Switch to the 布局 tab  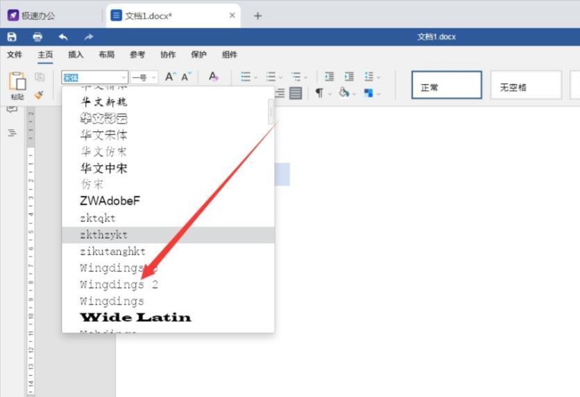(106, 55)
